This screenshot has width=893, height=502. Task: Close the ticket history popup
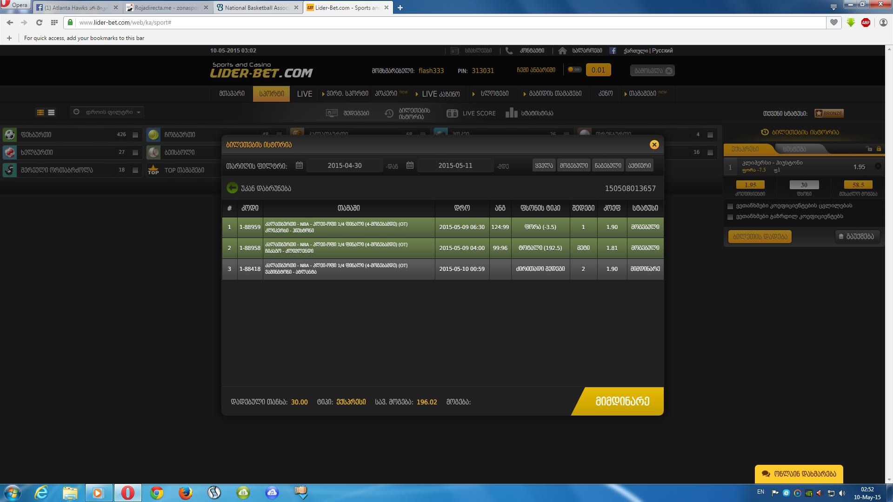(x=654, y=145)
